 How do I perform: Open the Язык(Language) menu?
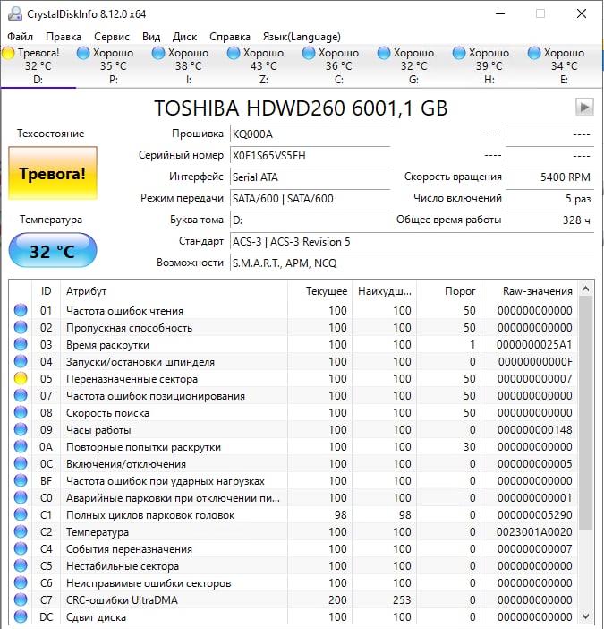(302, 37)
